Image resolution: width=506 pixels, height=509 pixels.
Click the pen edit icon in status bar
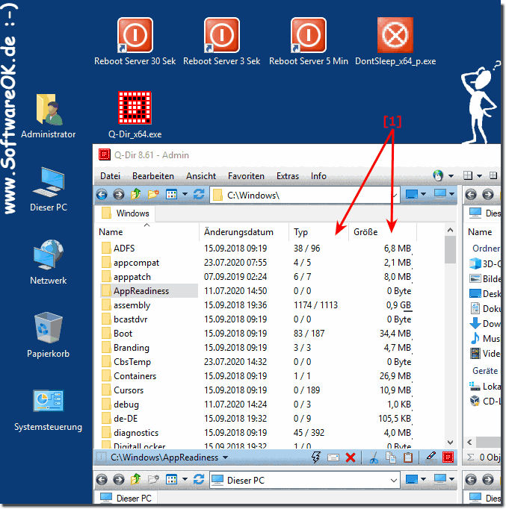(431, 458)
